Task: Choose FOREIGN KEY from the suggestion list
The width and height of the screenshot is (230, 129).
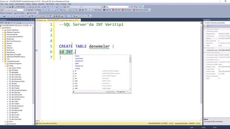Action: click(x=79, y=61)
